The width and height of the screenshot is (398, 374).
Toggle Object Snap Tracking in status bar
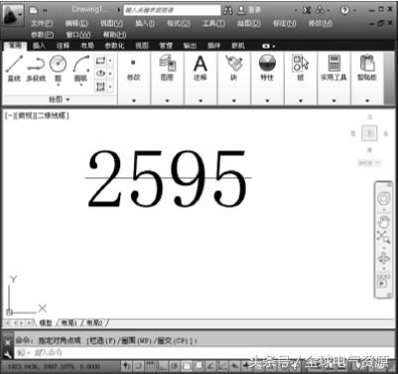tap(210, 366)
